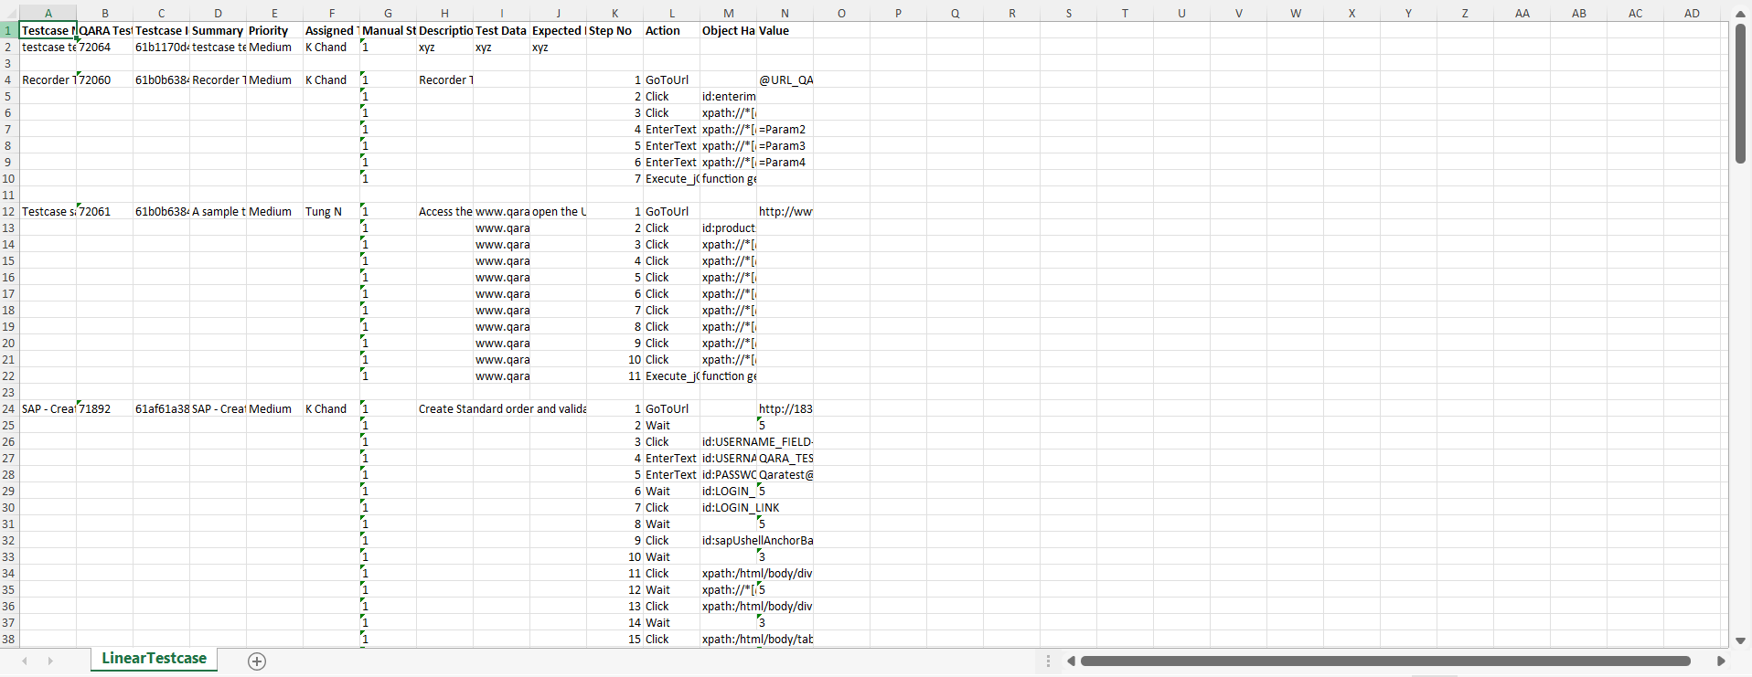
Task: Select the =Param3 value cell
Action: (785, 145)
